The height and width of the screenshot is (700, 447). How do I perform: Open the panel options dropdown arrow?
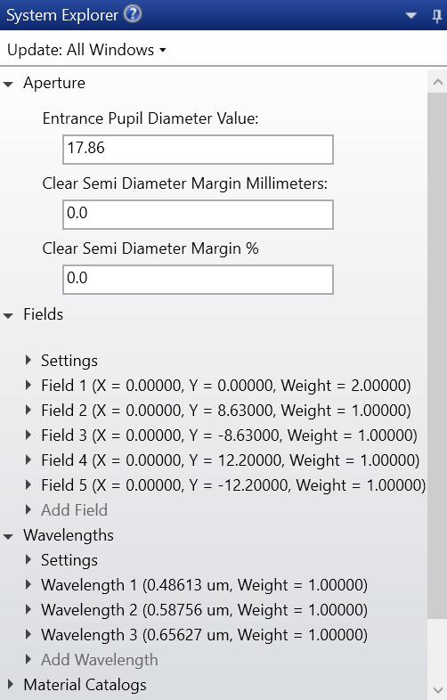pyautogui.click(x=410, y=16)
